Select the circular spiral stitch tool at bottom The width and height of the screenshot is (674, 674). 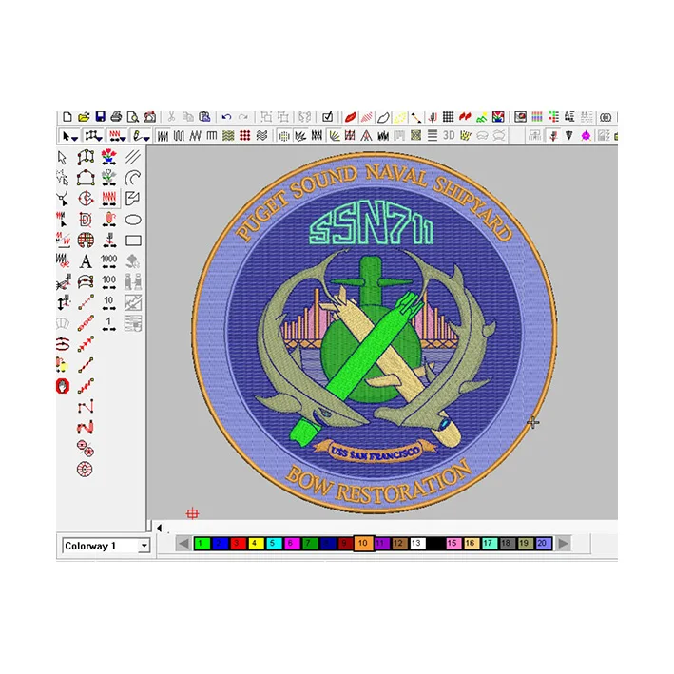click(x=85, y=469)
